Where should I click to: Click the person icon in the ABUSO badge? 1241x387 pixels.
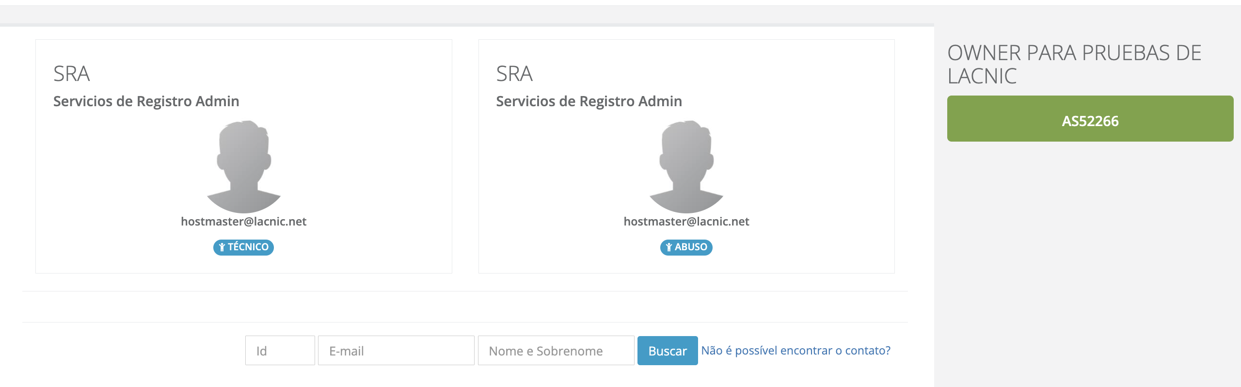669,247
